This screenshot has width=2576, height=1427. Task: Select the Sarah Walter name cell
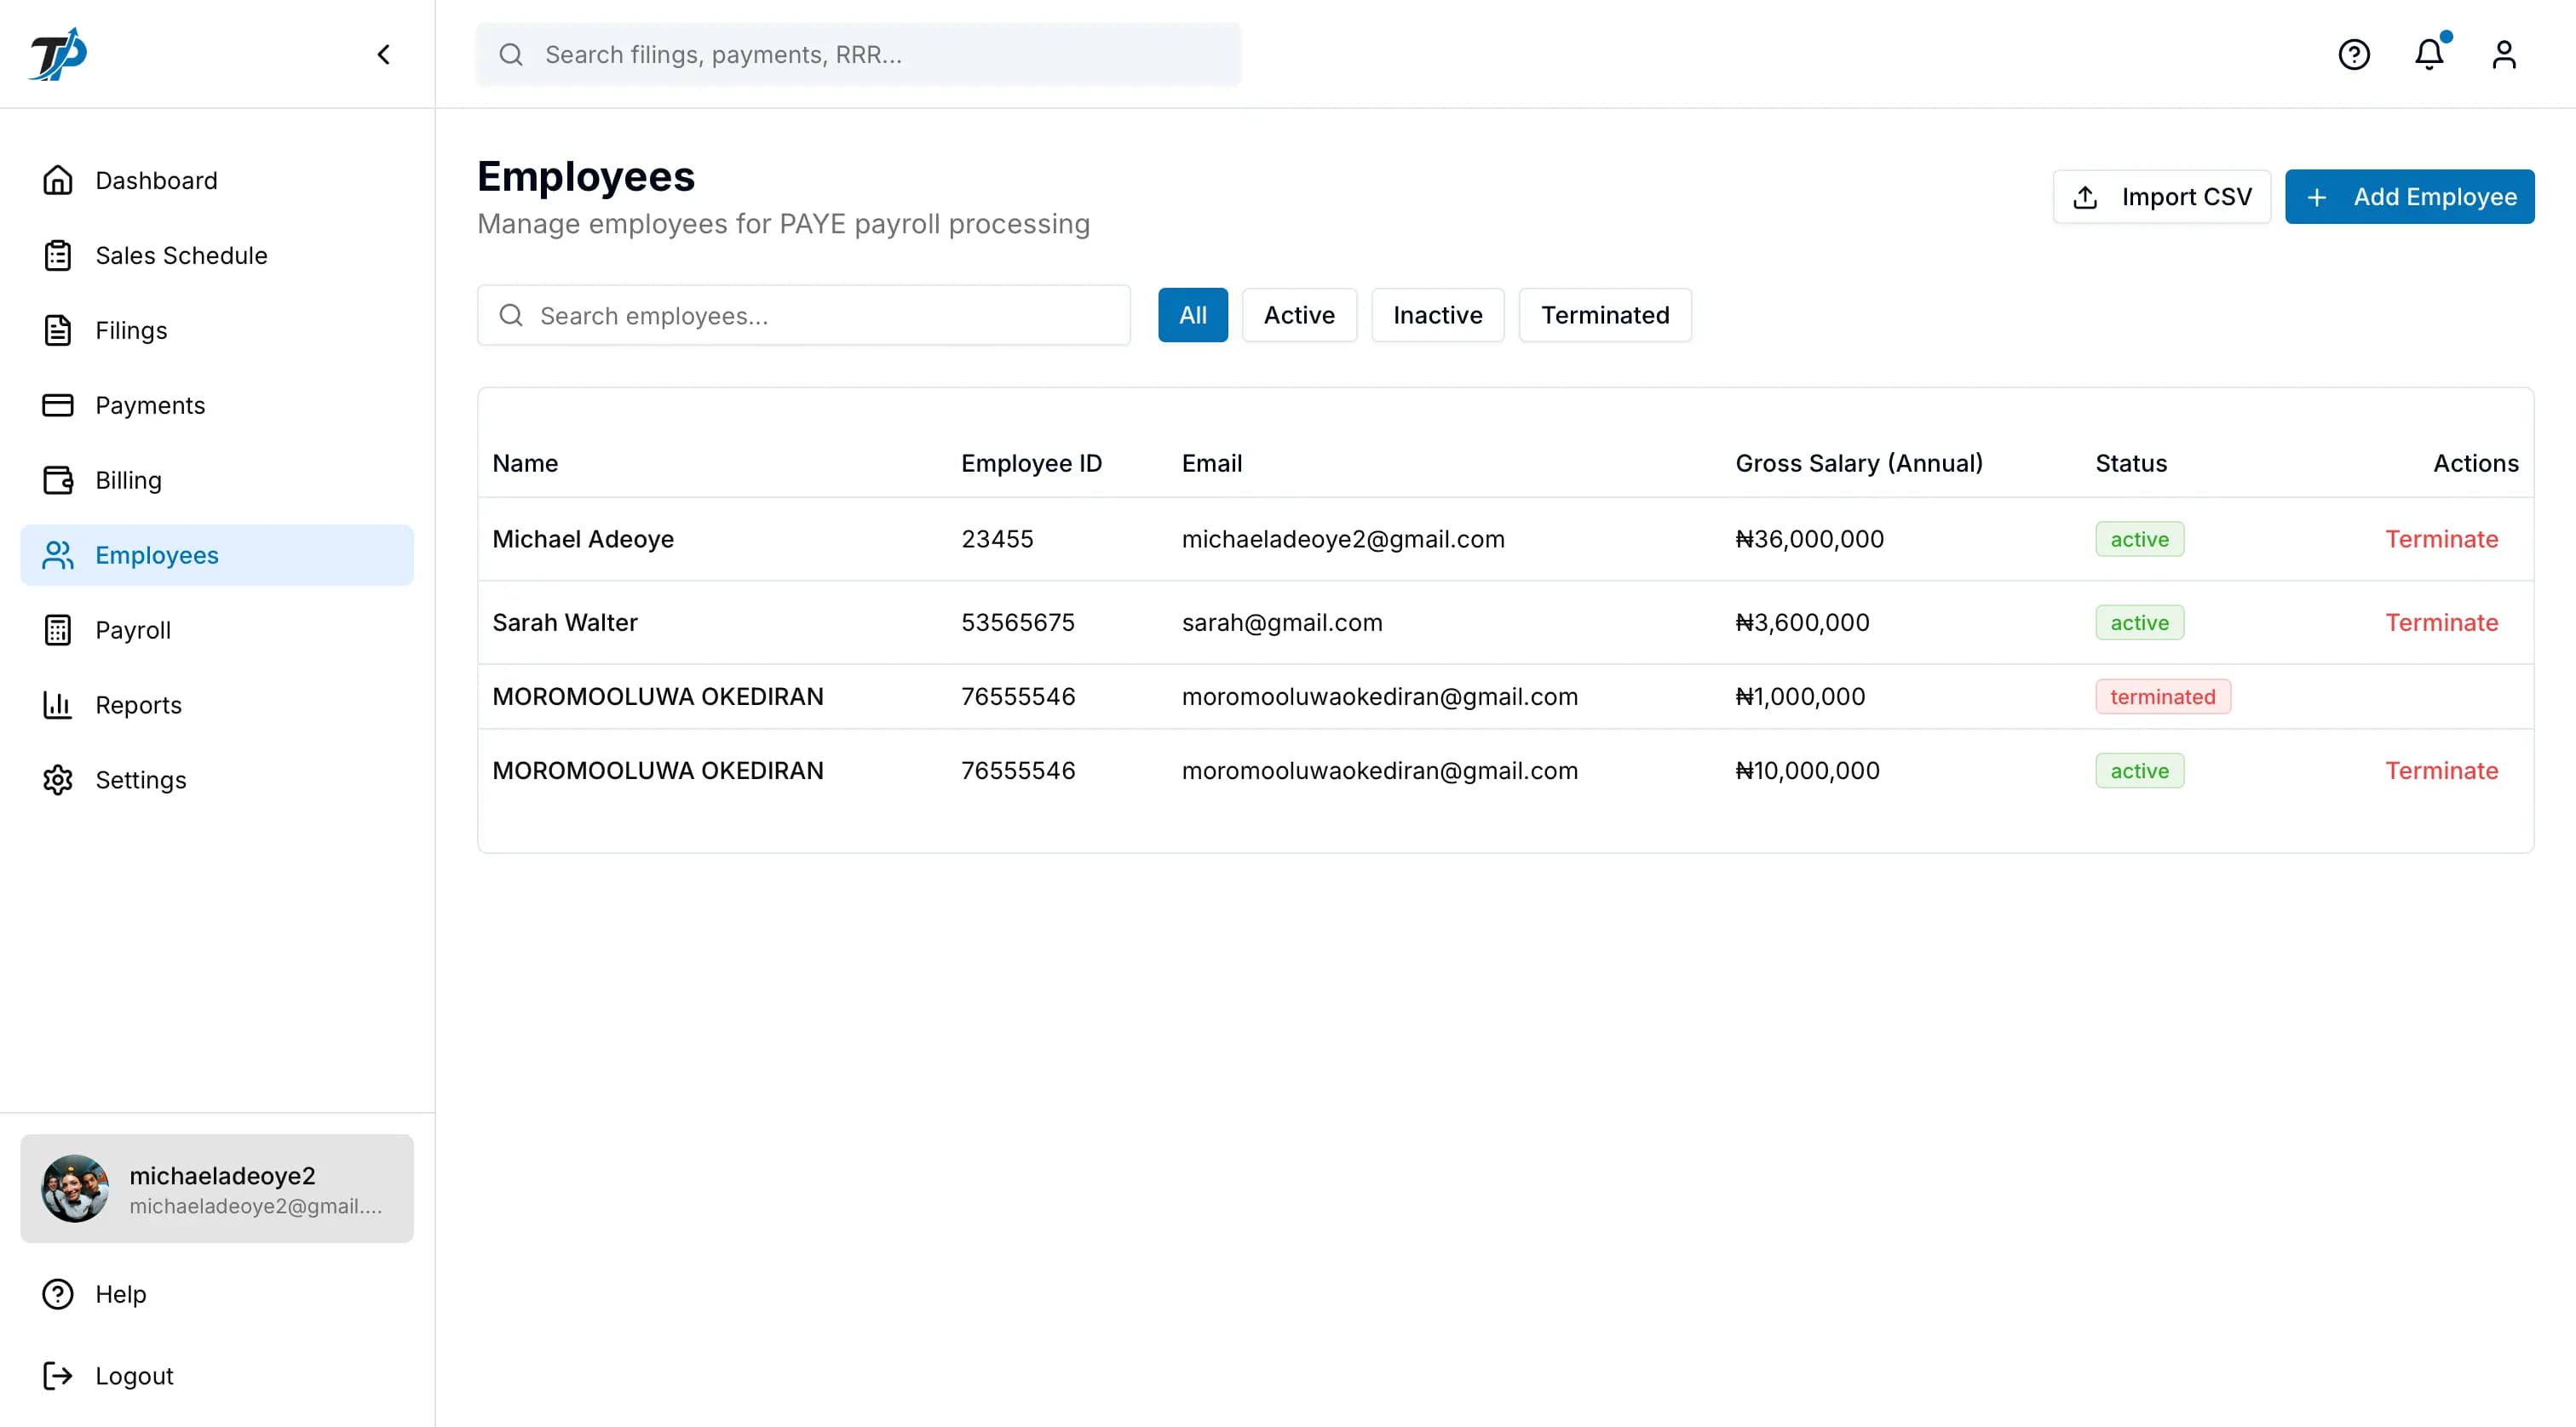click(x=565, y=622)
